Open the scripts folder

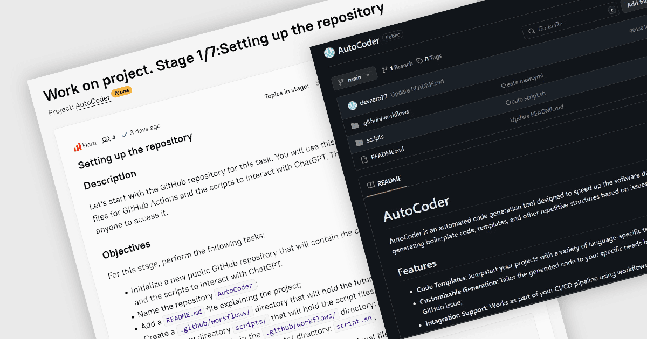(x=375, y=138)
